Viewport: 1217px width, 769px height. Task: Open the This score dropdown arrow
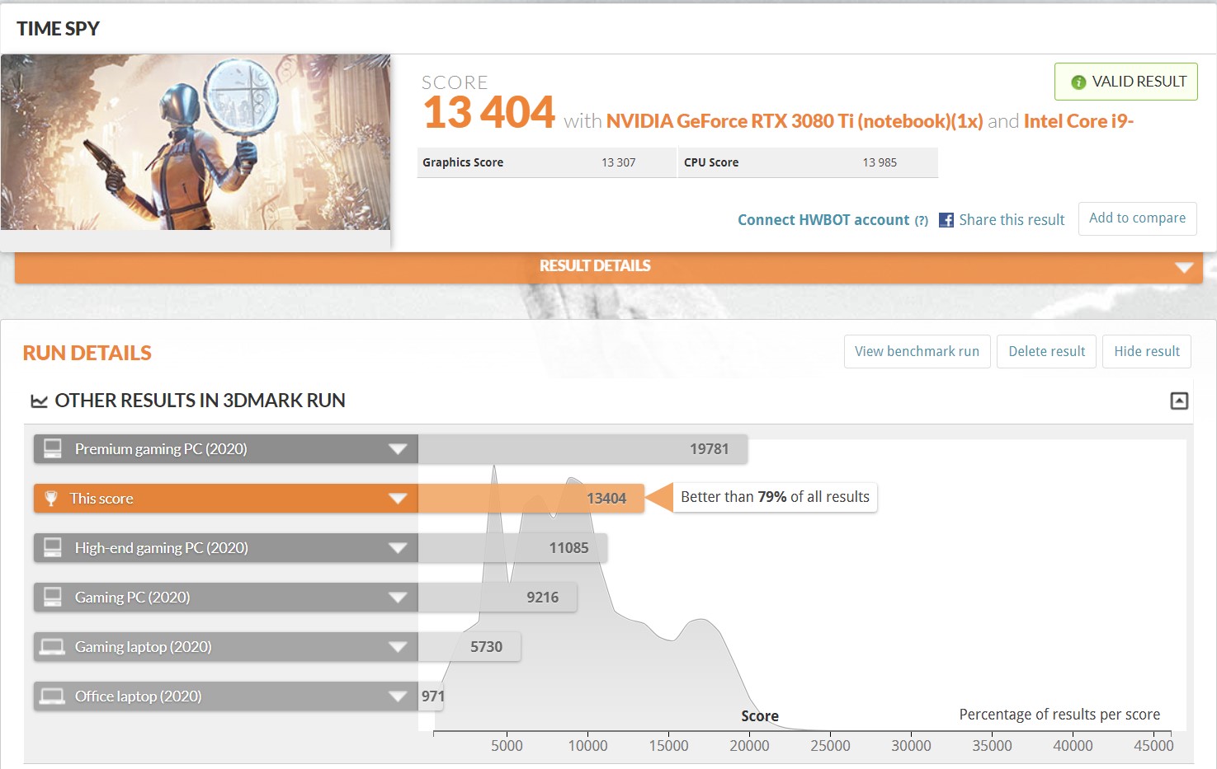point(398,499)
